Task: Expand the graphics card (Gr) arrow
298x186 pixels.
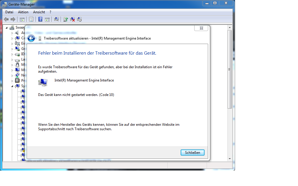Action: [x=12, y=49]
